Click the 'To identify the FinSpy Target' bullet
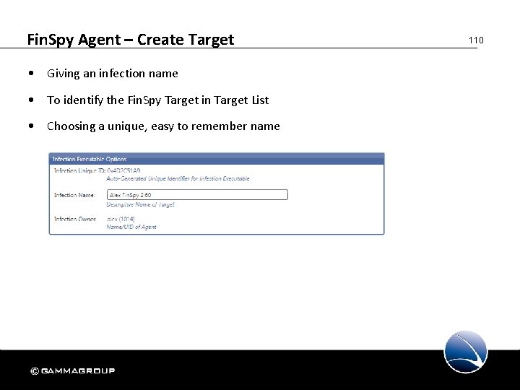 point(158,100)
